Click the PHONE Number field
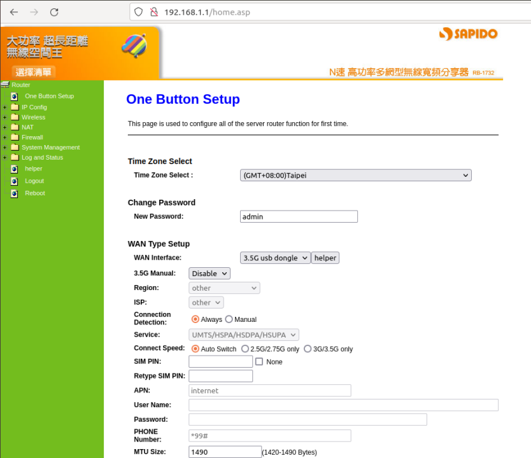 click(270, 436)
